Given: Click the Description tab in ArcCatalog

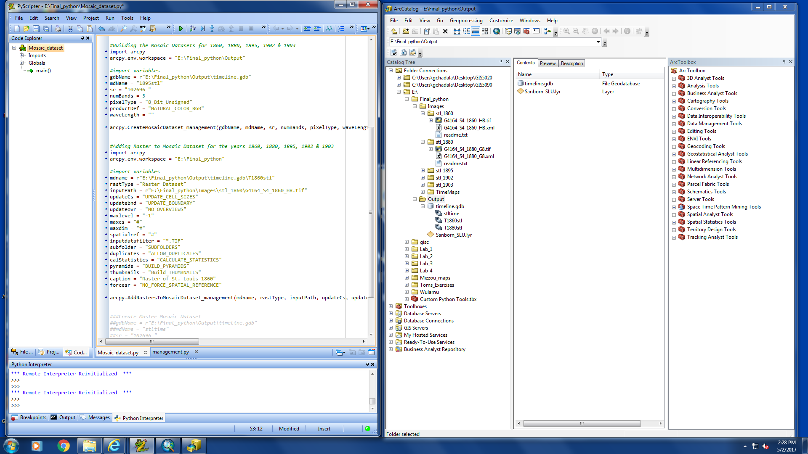Looking at the screenshot, I should [x=572, y=63].
